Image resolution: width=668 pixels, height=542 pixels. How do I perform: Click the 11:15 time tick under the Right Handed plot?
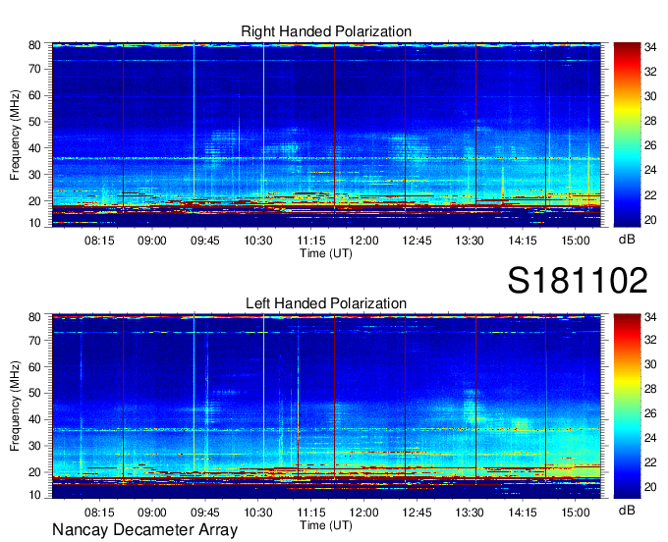(311, 241)
